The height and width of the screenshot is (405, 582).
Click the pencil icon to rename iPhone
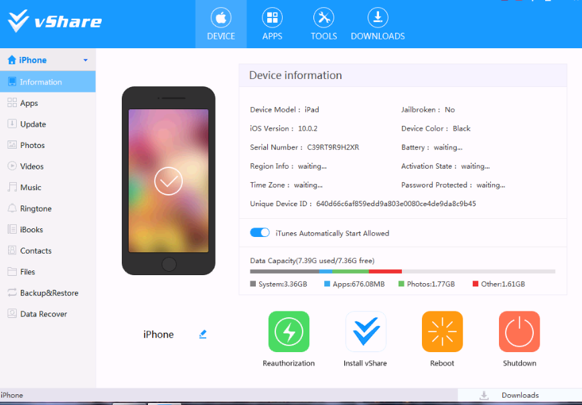pyautogui.click(x=203, y=334)
